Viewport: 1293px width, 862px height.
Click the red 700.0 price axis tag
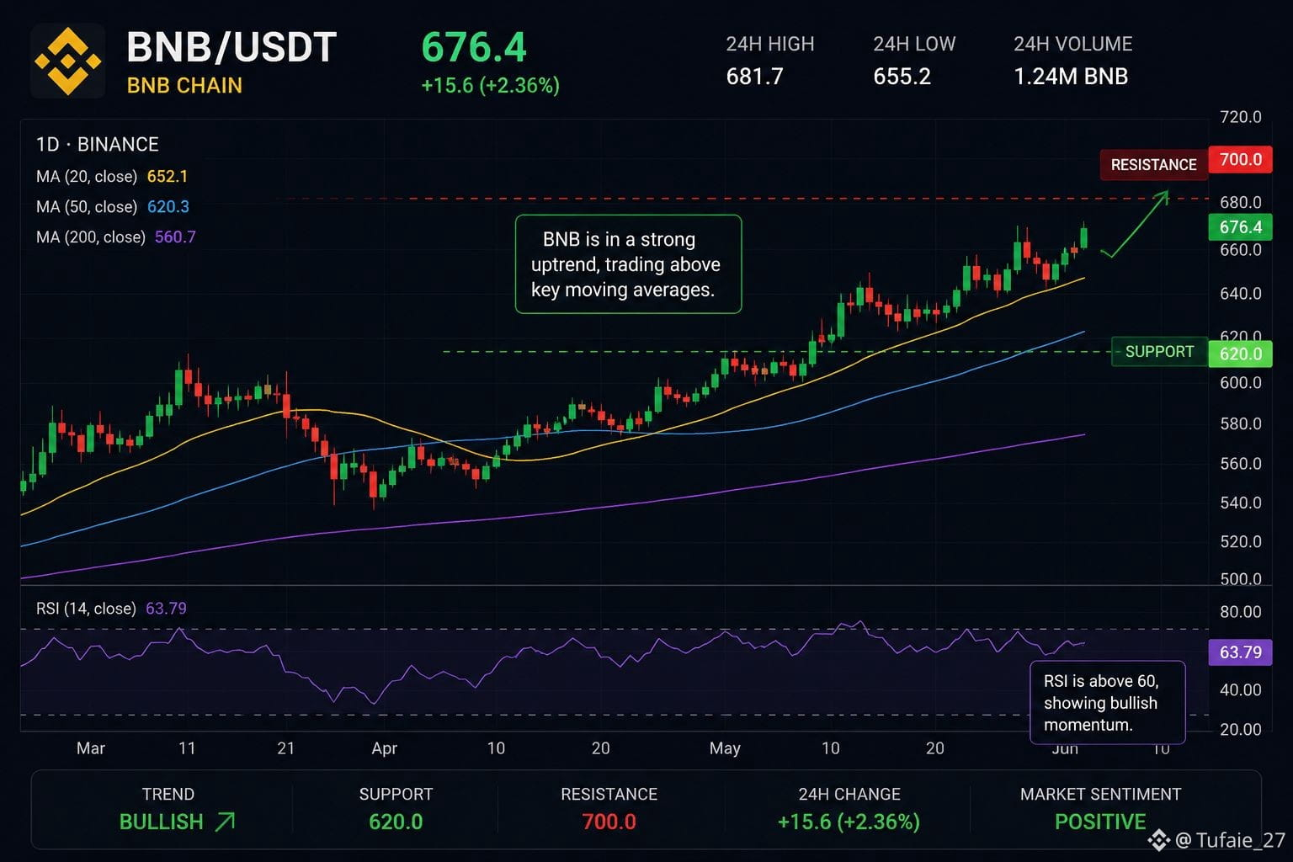pyautogui.click(x=1240, y=160)
